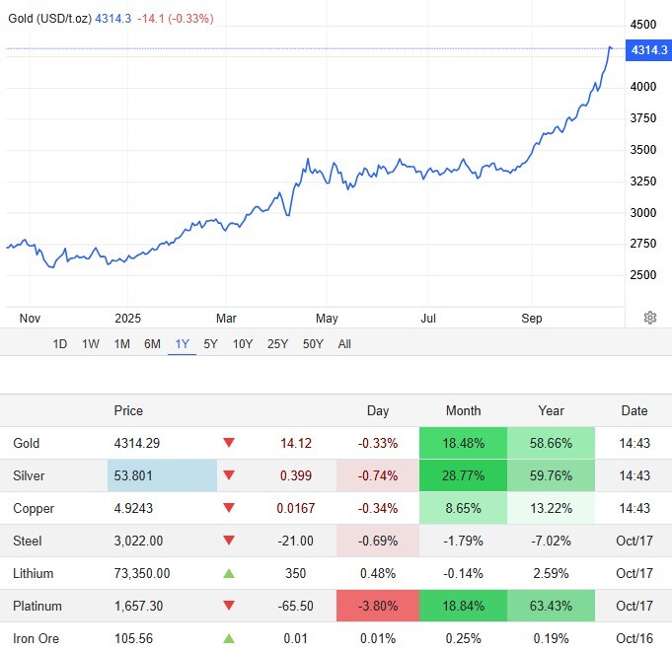Click Platinum's red -3.80% day cell

(x=378, y=607)
